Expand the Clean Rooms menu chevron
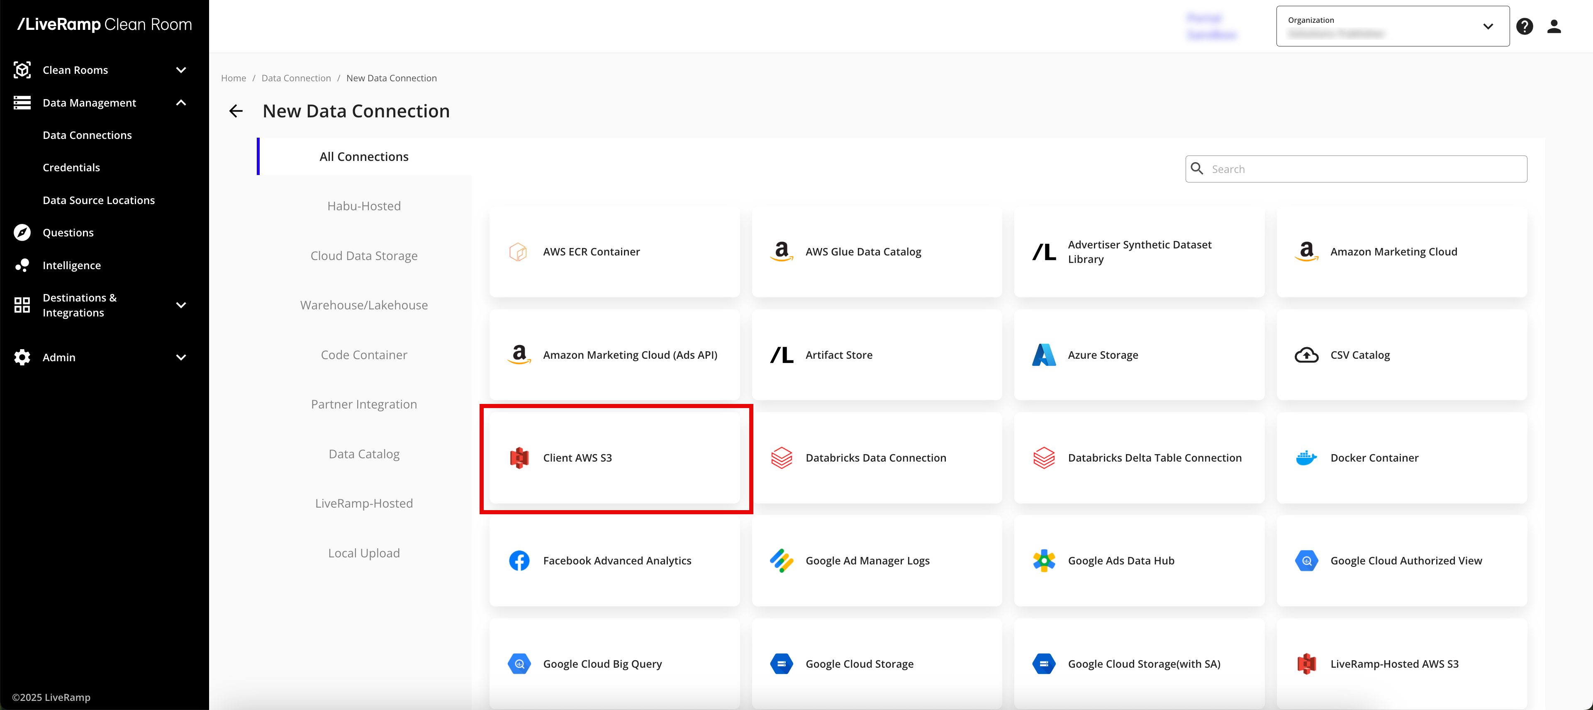The width and height of the screenshot is (1593, 710). tap(181, 70)
